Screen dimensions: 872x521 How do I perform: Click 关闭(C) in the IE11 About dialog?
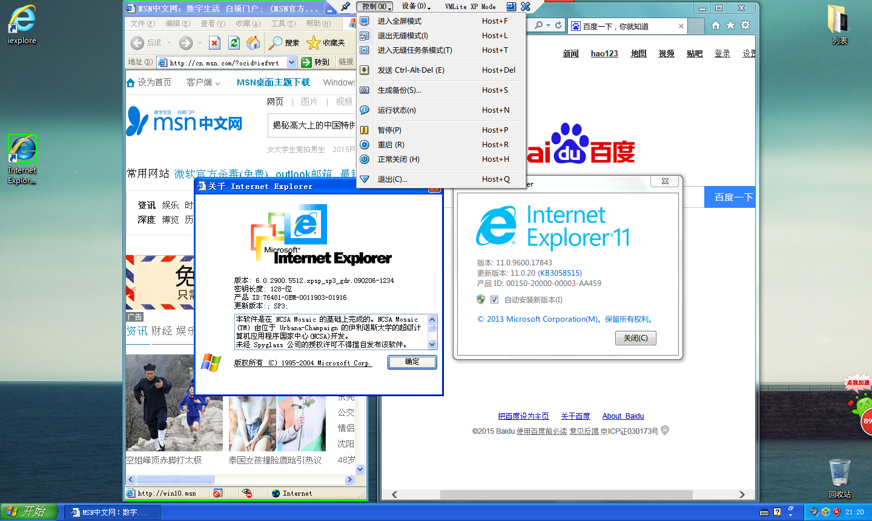[x=636, y=338]
